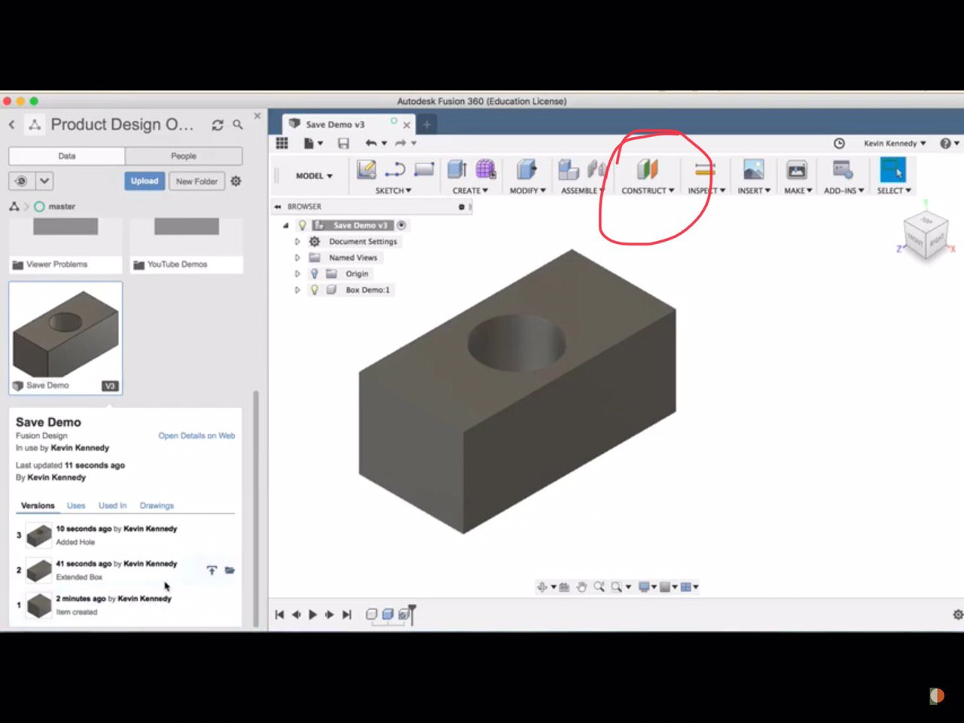Open the data panel view options dropdown
Screen dimensions: 964x723
pos(44,181)
